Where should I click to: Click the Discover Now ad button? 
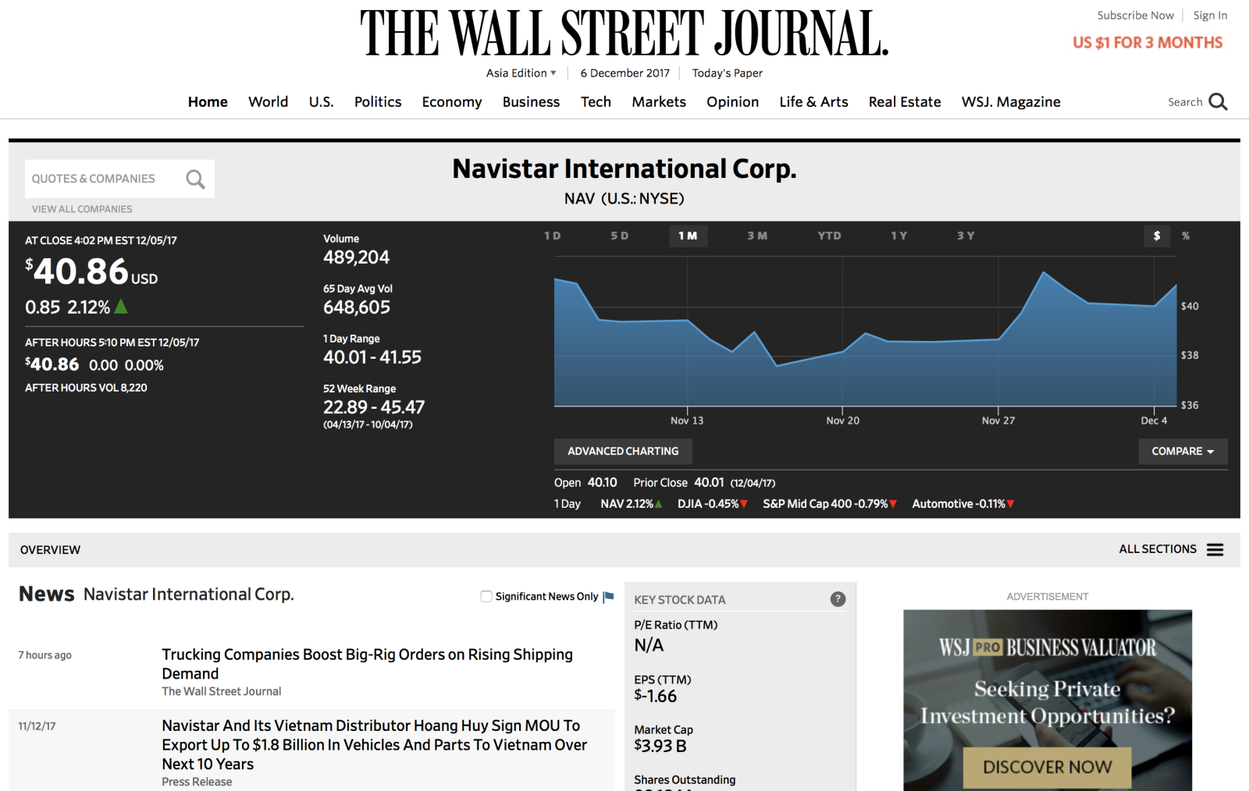pyautogui.click(x=1047, y=768)
